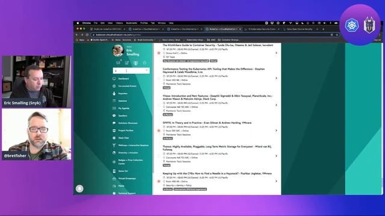Star the Thanos Long Term Metric Storage session

point(159,156)
